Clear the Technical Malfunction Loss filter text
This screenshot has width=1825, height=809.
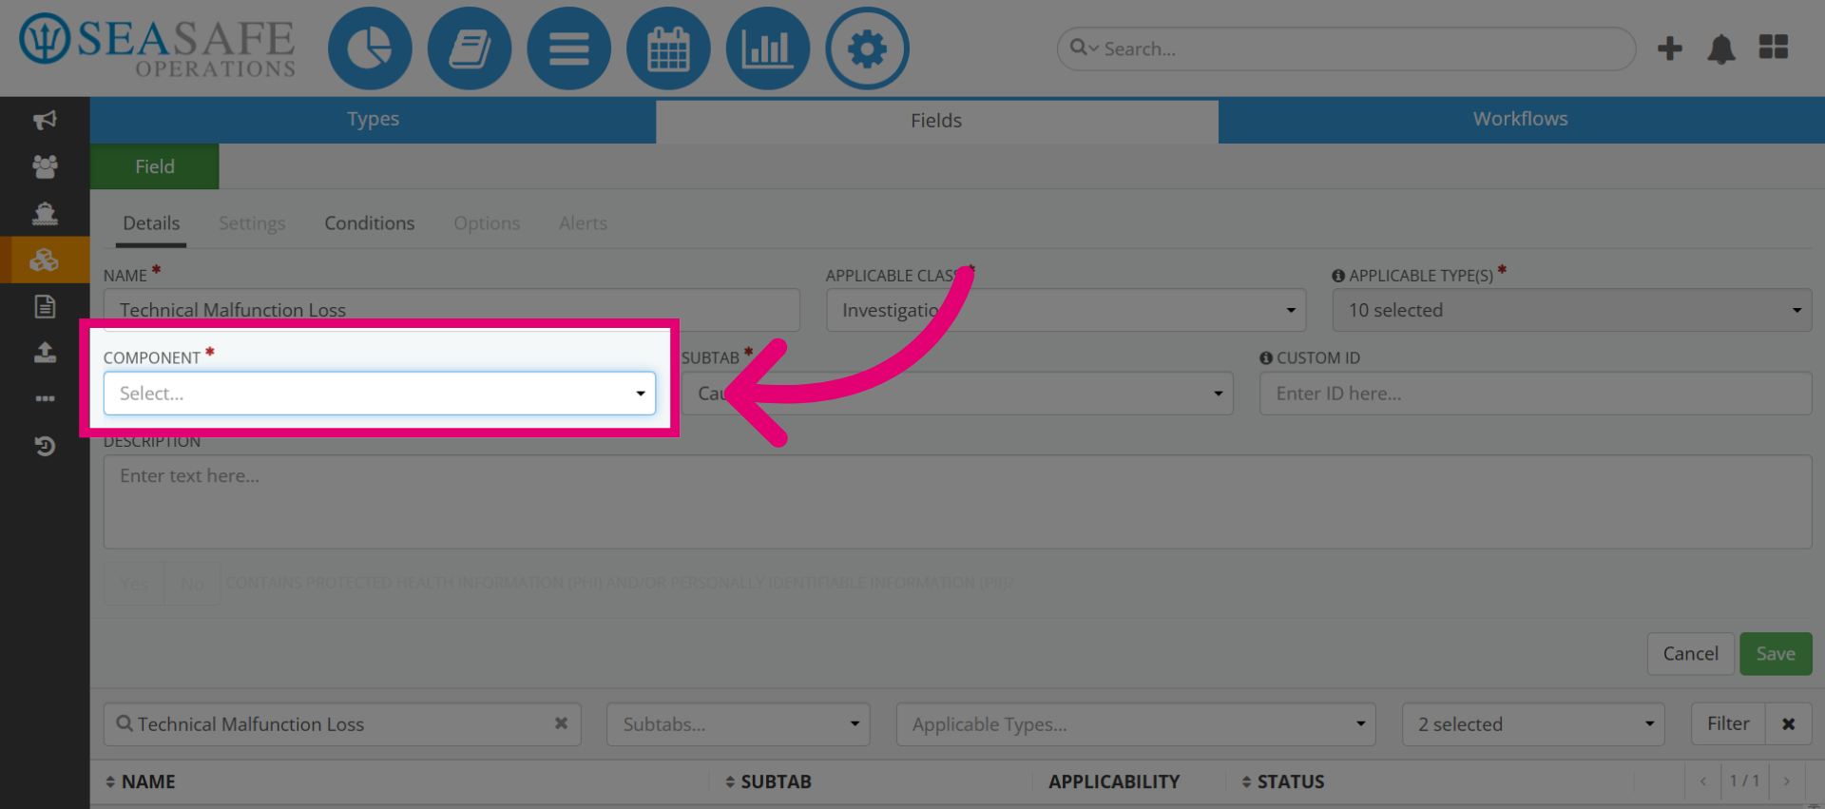coord(561,723)
